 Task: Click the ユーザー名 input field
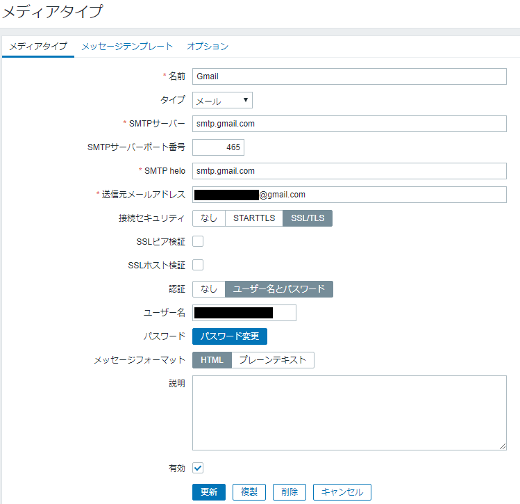point(244,313)
